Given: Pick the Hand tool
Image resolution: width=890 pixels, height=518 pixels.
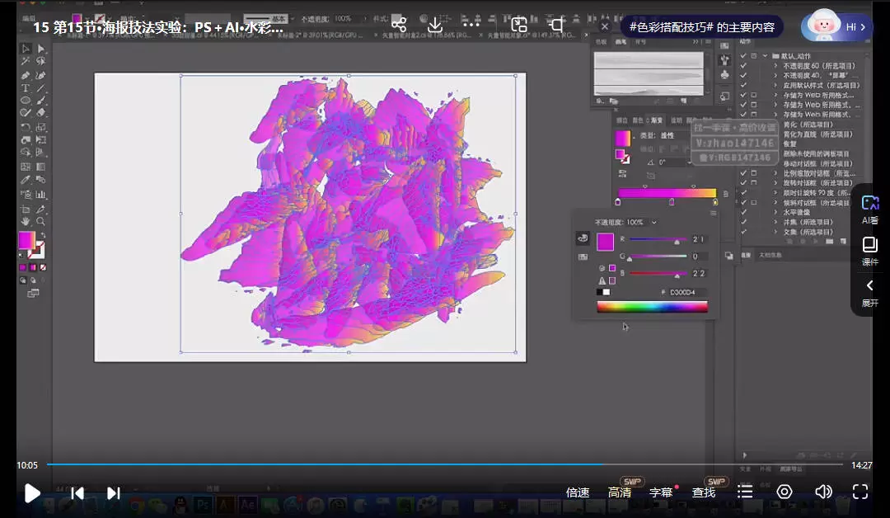Looking at the screenshot, I should (x=26, y=221).
